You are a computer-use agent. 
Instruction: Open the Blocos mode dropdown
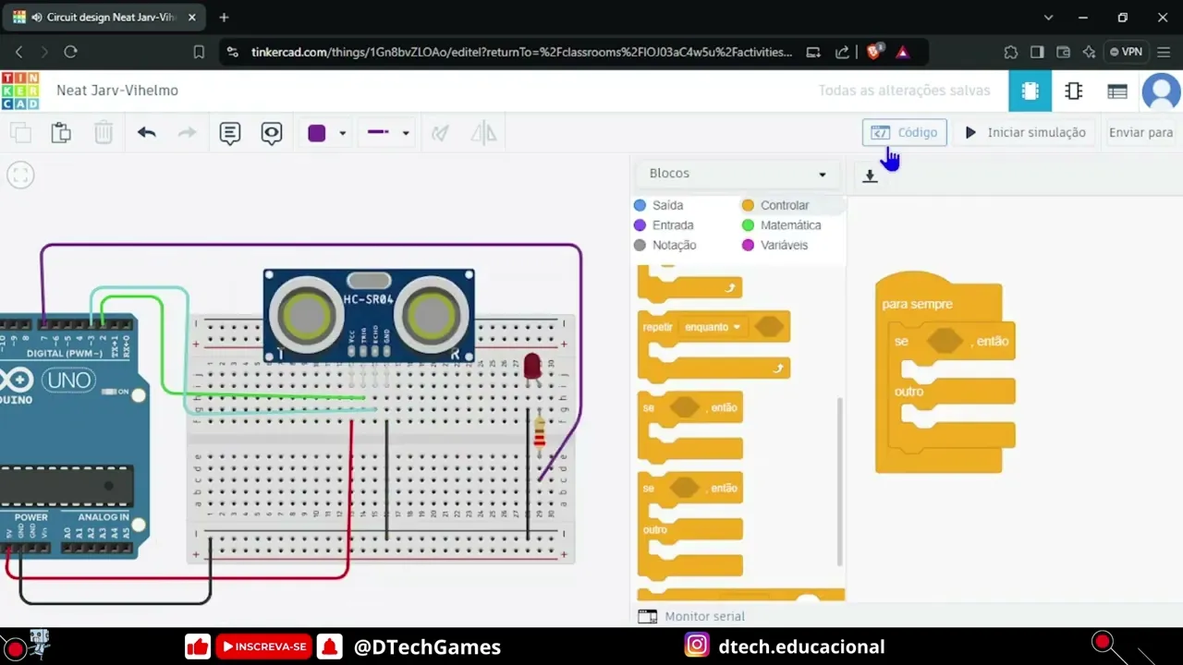(738, 174)
